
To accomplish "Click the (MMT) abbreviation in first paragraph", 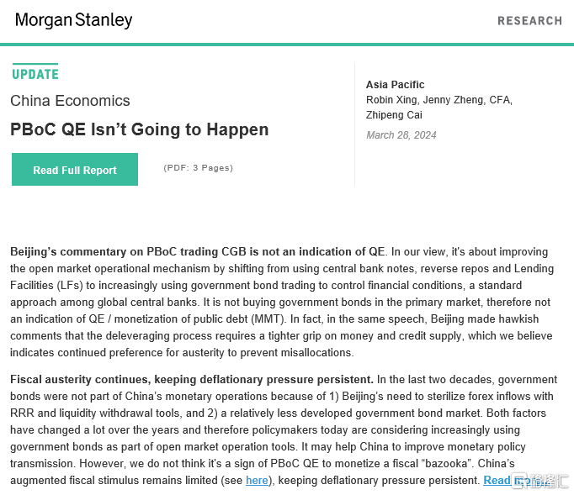I will coord(268,319).
